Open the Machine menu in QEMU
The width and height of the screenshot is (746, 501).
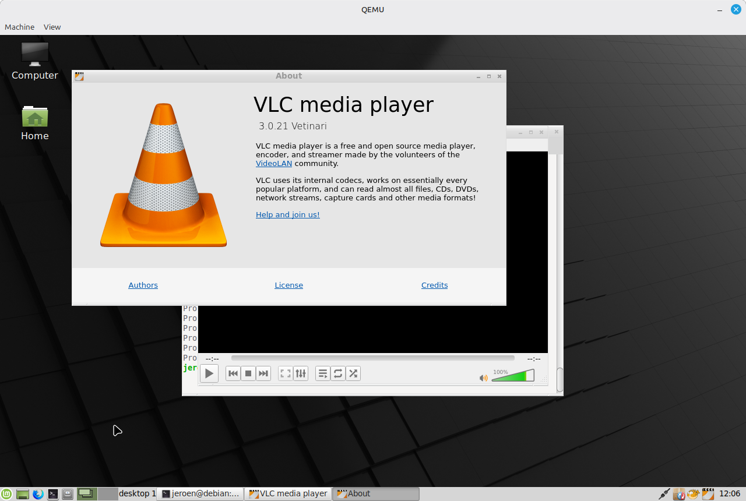tap(19, 27)
